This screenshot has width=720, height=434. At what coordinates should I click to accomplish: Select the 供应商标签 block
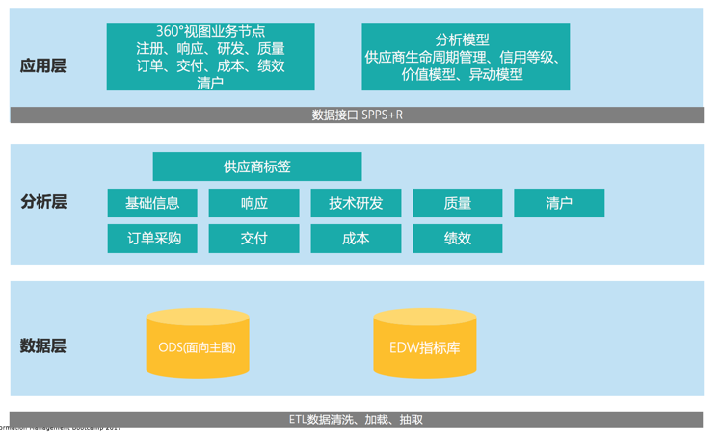(x=257, y=166)
